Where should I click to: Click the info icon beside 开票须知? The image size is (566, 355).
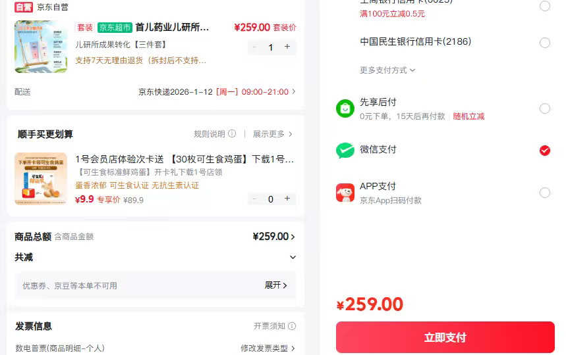tap(292, 326)
